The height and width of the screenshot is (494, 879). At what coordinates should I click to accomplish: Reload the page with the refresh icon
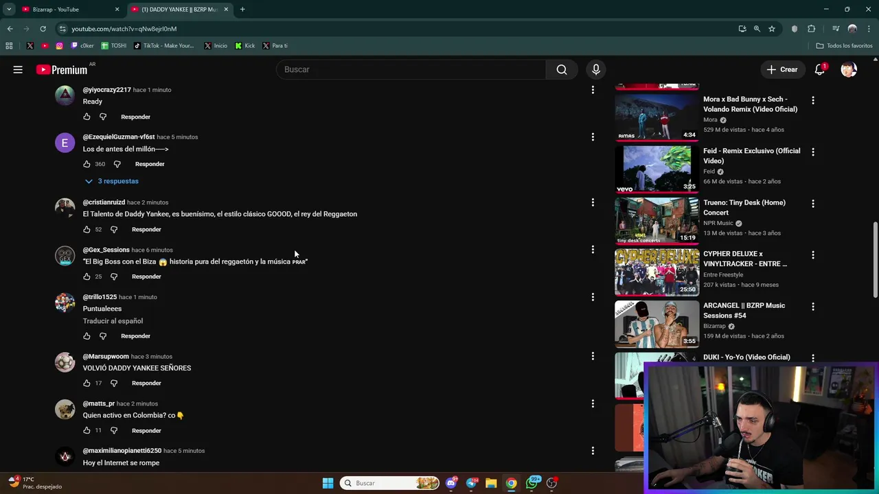(x=43, y=29)
